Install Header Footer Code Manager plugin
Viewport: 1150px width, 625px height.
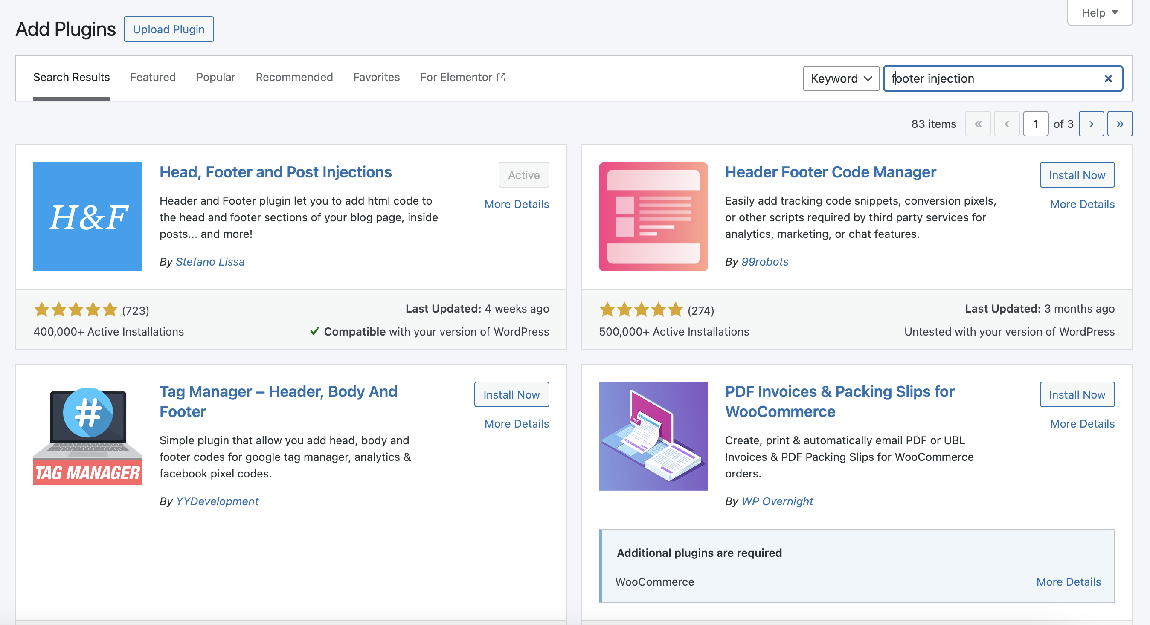(x=1077, y=175)
